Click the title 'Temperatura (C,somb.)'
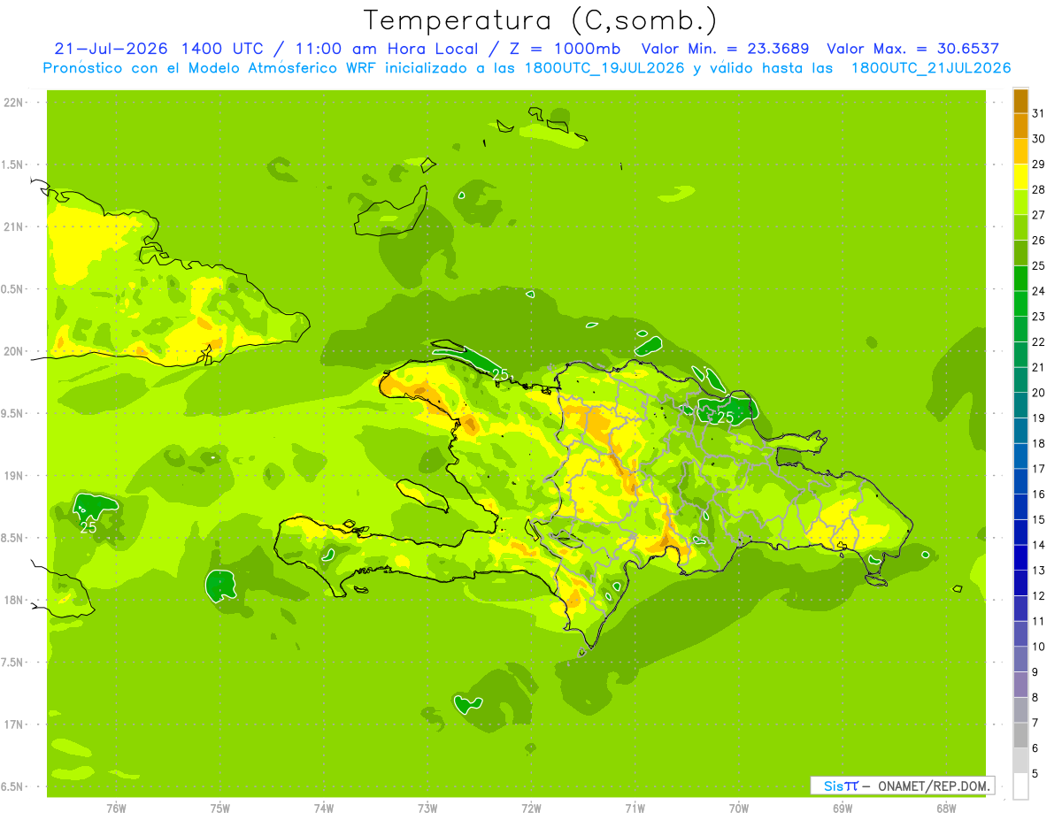Viewport: 1062px width, 820px height. point(540,21)
